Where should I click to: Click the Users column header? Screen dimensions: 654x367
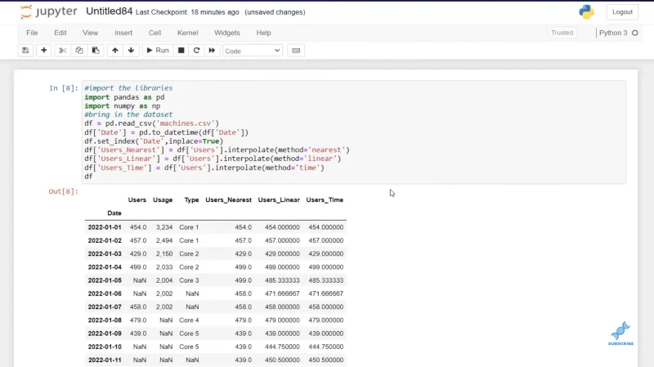point(137,199)
